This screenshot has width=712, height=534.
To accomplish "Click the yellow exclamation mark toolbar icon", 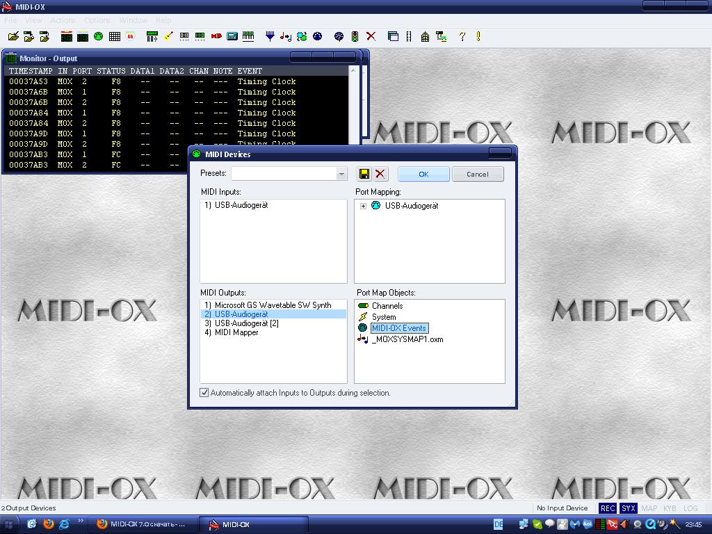I will [478, 36].
